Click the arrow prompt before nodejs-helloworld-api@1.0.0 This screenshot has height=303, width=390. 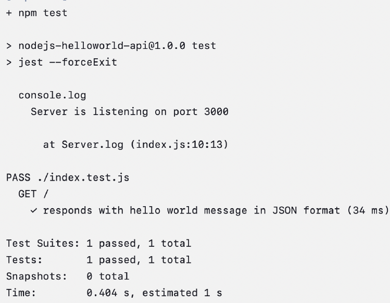point(9,46)
